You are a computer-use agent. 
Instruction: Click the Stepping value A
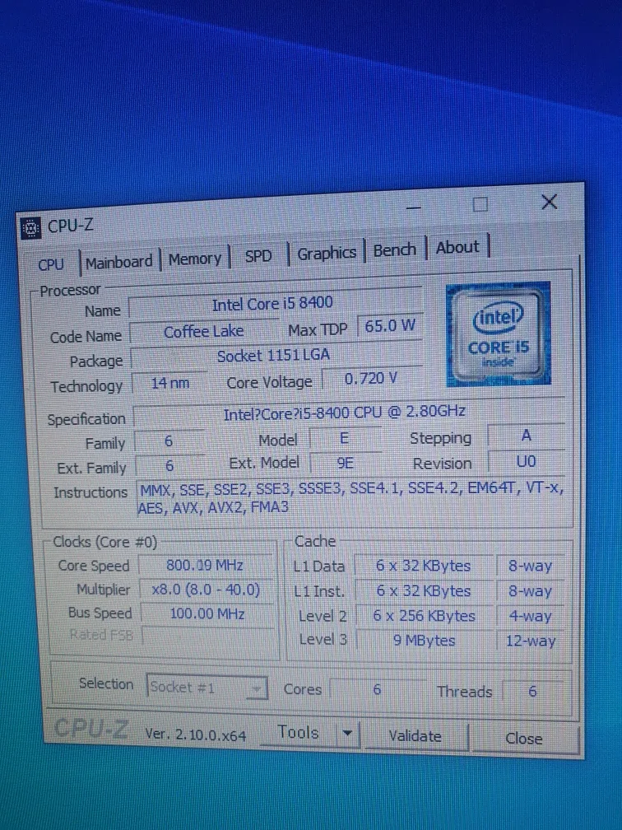click(x=526, y=436)
